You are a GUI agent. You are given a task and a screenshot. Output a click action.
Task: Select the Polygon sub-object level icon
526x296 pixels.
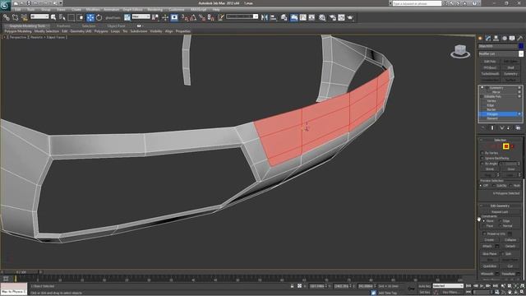(506, 146)
